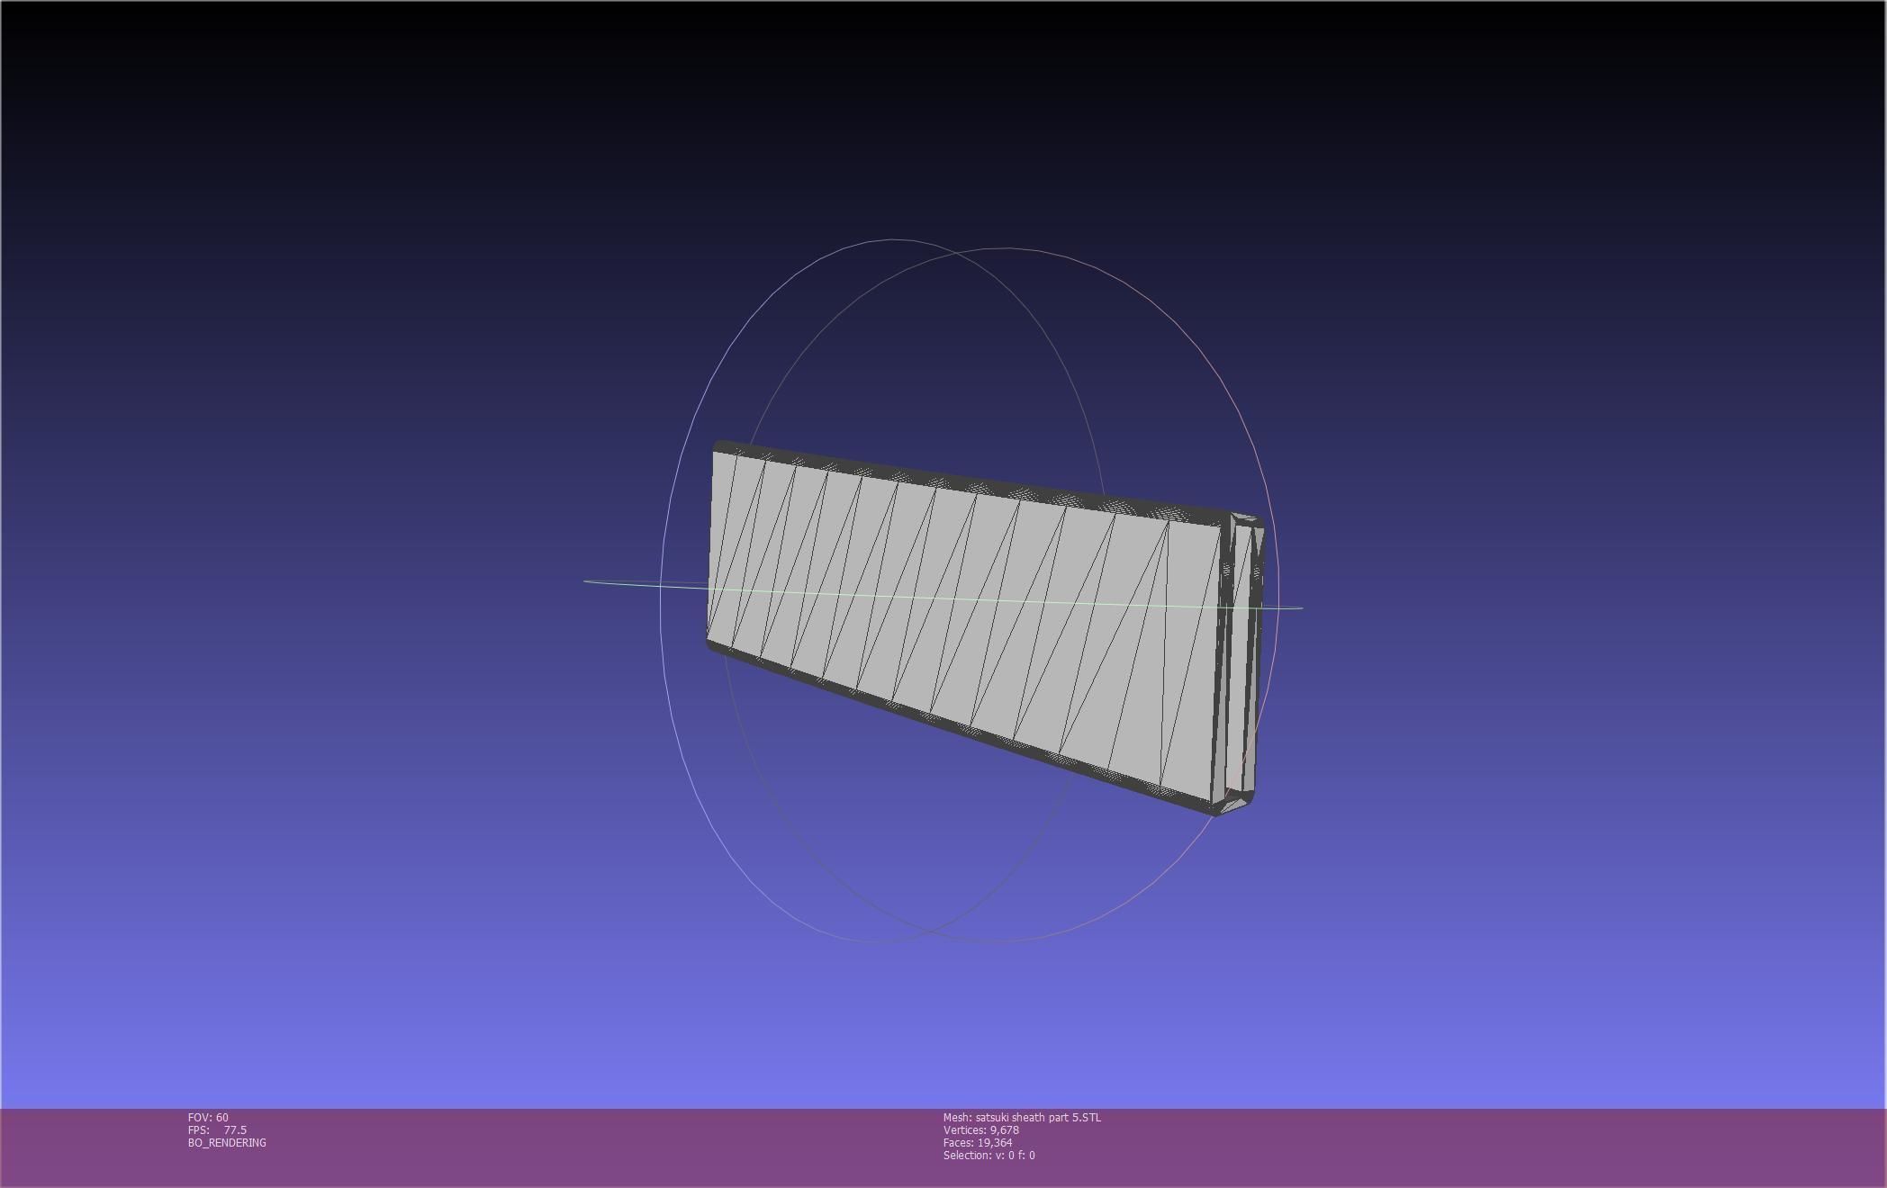Click the Vertices: 9,678 readout

pyautogui.click(x=981, y=1129)
